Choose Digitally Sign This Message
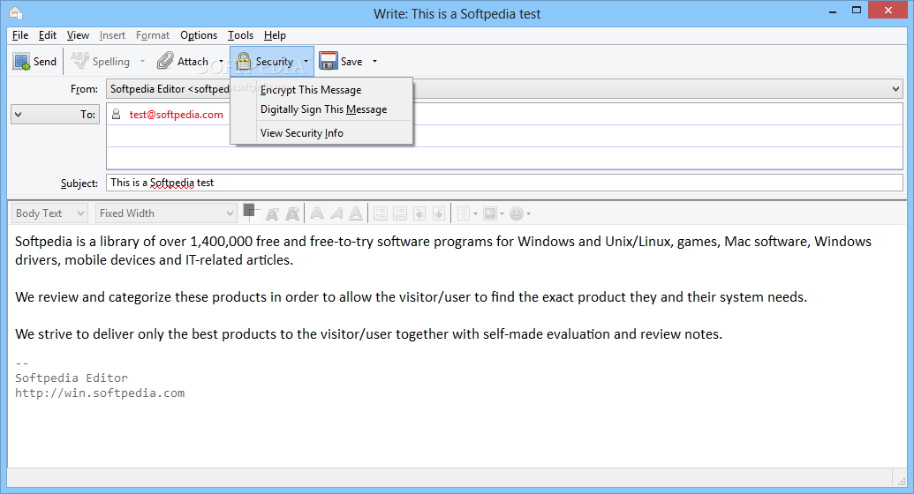Viewport: 914px width, 494px height. tap(321, 109)
